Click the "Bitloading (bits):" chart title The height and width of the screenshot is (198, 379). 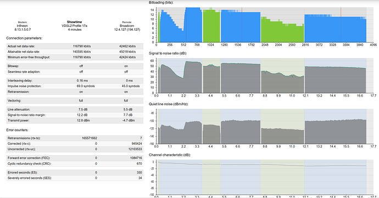[x=161, y=3]
